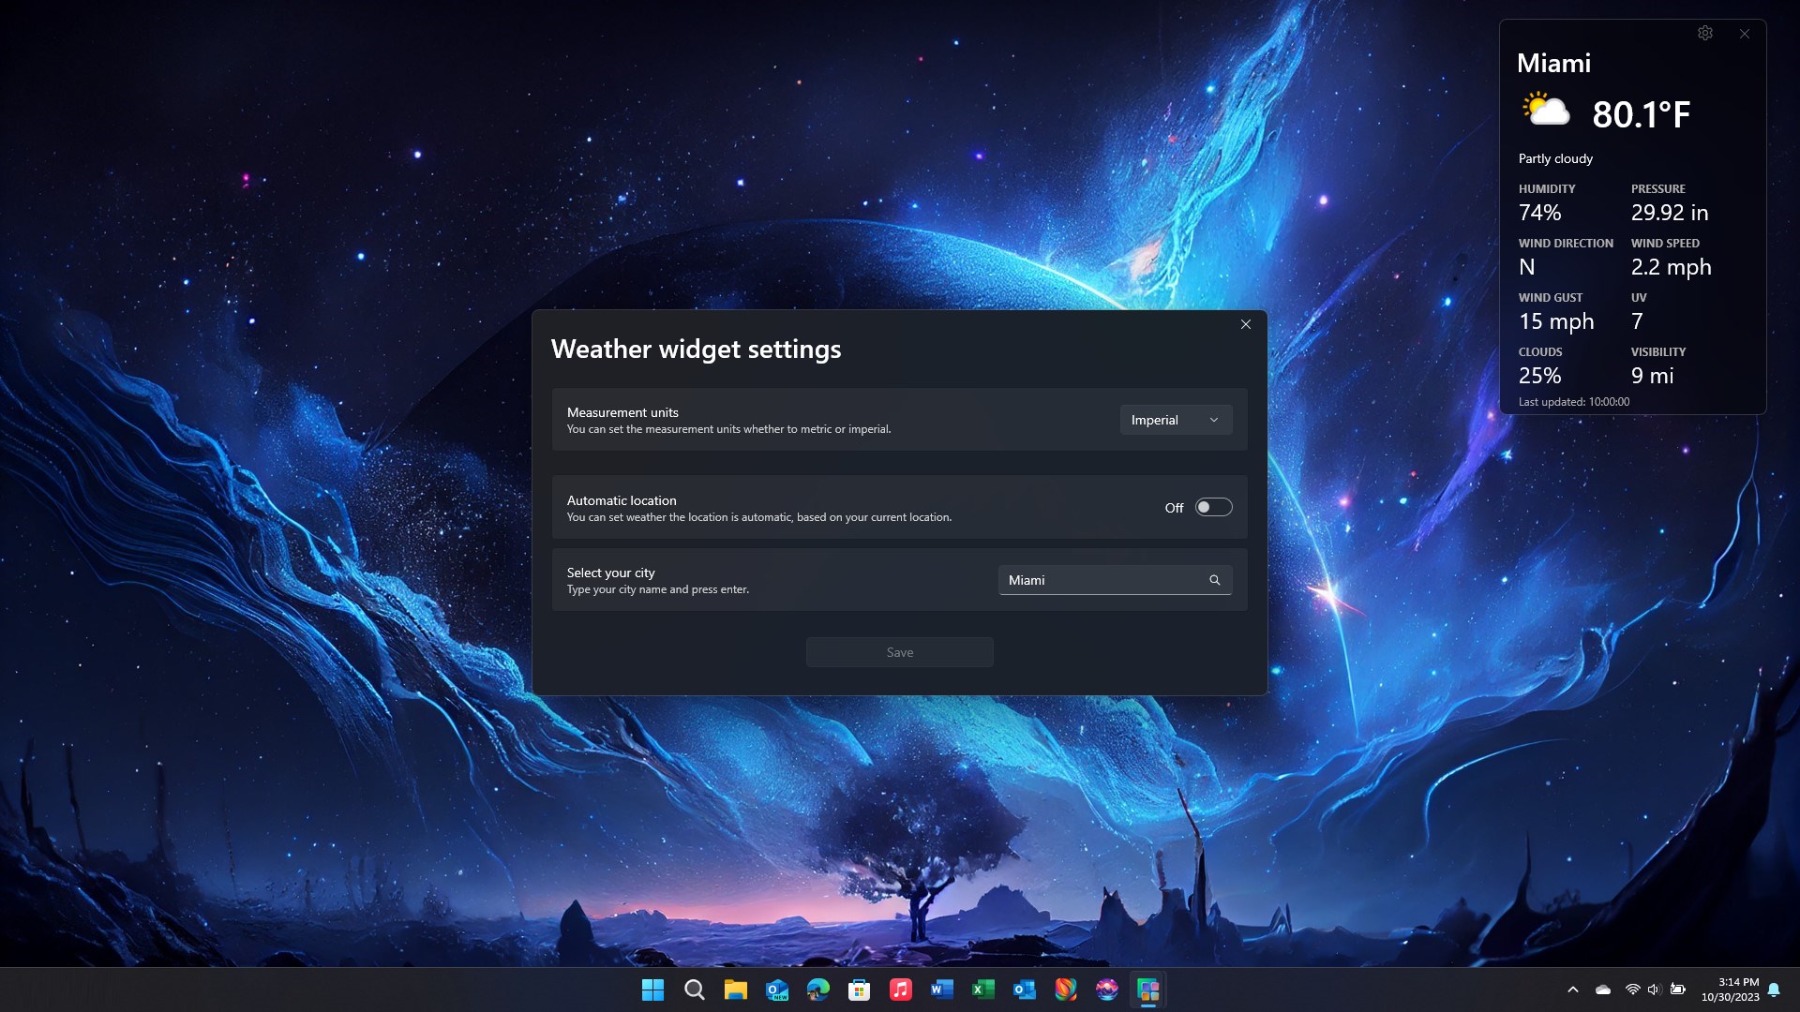Expand hidden icons in system tray

point(1573,989)
